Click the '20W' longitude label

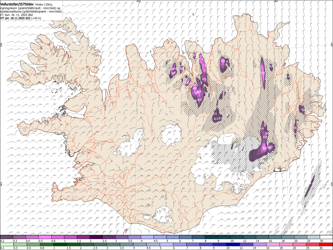click(x=138, y=1)
